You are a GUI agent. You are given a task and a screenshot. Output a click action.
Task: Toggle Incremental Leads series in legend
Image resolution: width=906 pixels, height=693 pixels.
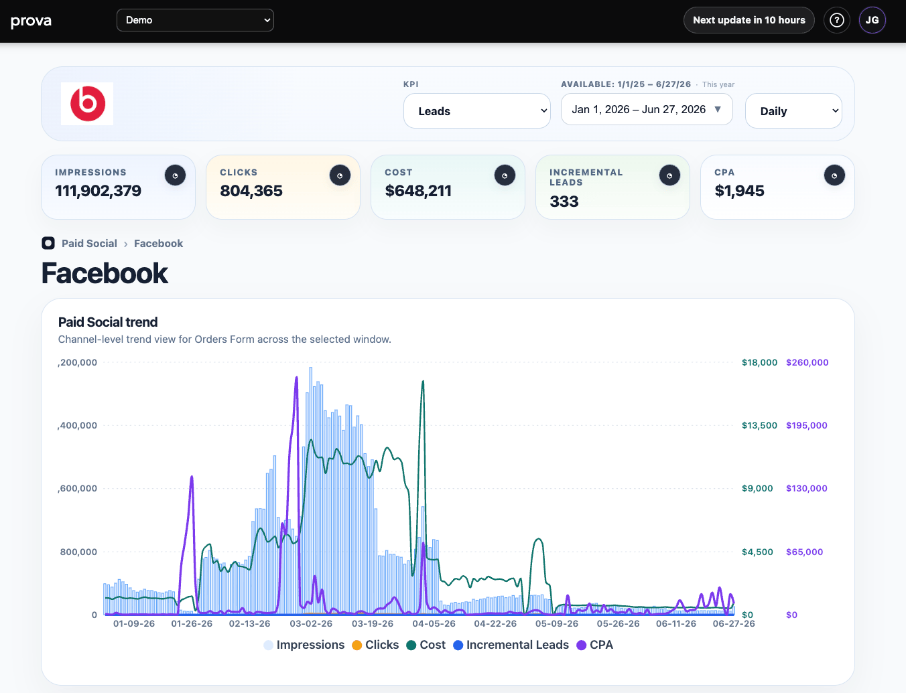click(x=511, y=645)
